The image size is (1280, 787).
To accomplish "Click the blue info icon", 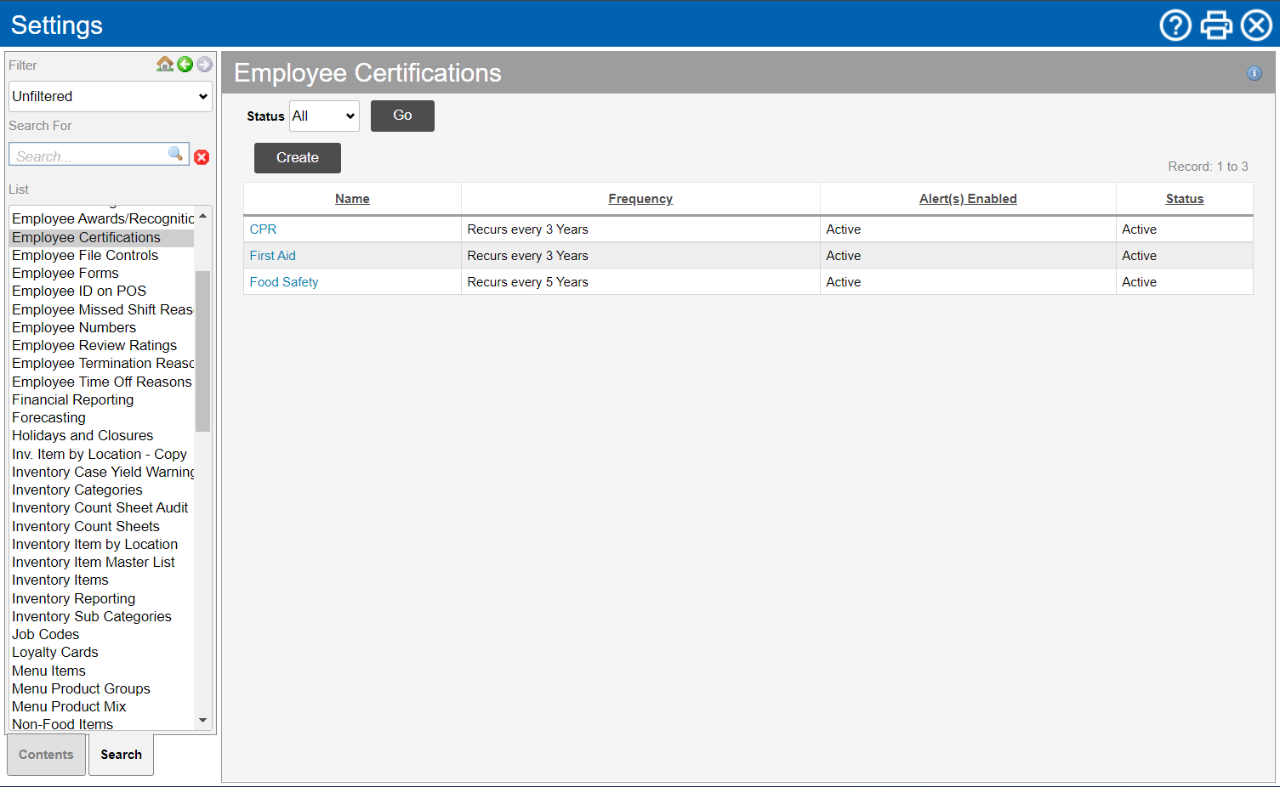I will (1254, 73).
